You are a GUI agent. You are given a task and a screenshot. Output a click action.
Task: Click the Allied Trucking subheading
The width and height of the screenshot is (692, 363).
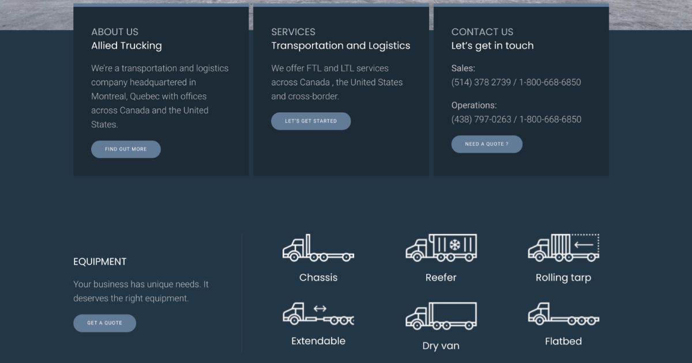(126, 46)
